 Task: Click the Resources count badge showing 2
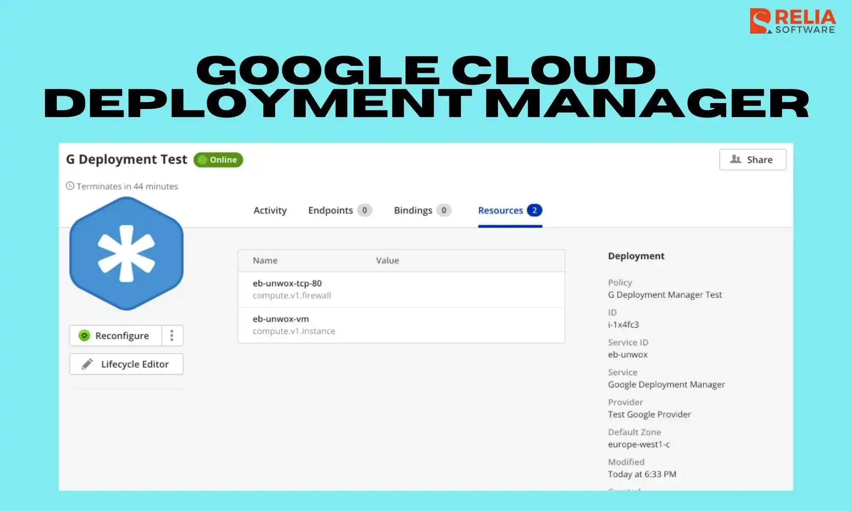coord(534,210)
